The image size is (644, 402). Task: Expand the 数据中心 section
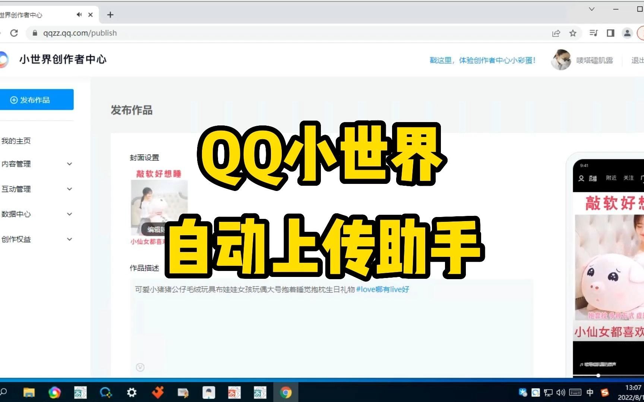(x=37, y=214)
